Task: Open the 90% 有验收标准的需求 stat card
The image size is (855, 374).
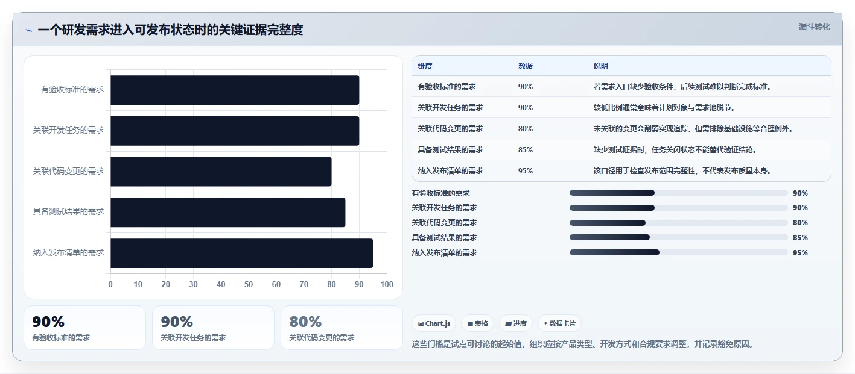Action: pos(84,328)
